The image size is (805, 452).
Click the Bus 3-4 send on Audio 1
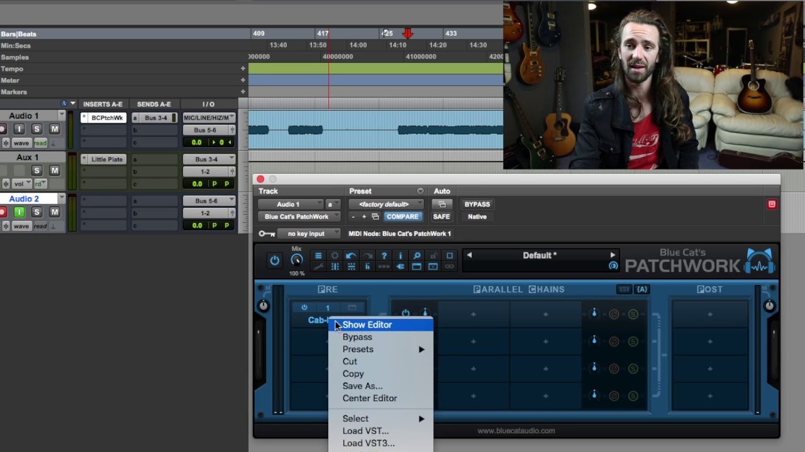coord(155,117)
